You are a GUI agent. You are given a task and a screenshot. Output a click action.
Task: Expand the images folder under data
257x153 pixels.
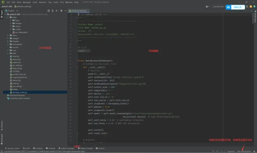coord(11,23)
